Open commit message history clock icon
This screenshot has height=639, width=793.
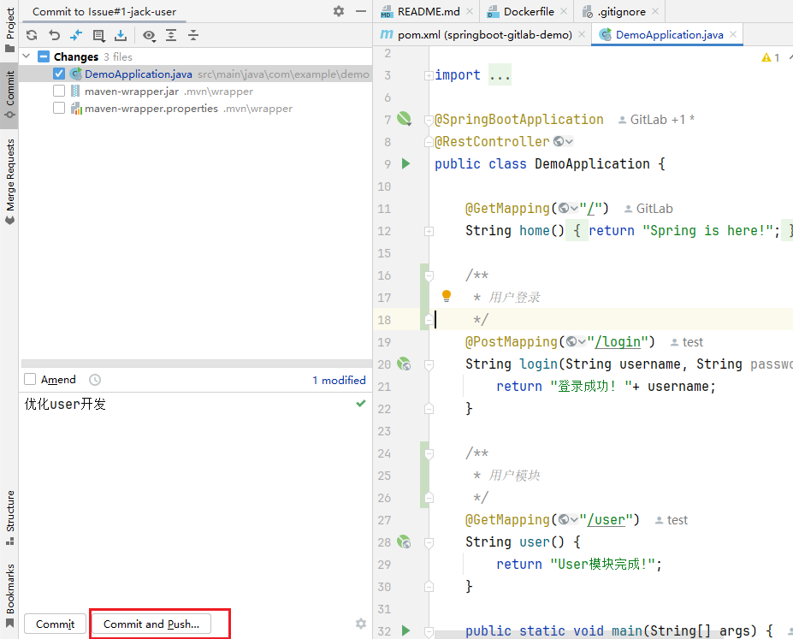click(x=95, y=380)
